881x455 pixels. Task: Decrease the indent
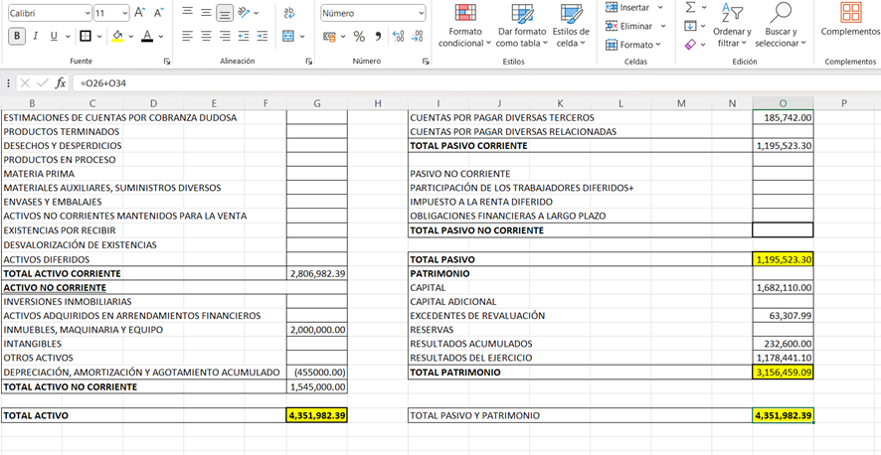click(x=244, y=36)
